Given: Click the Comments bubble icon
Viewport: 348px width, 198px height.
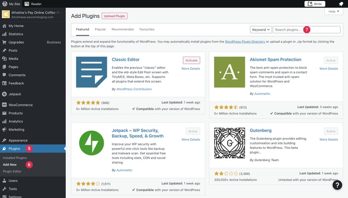Looking at the screenshot, I should point(4,75).
